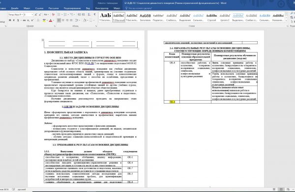Open change case (Aa) dropdown
Image resolution: width=295 pixels, height=192 pixels.
pos(46,14)
